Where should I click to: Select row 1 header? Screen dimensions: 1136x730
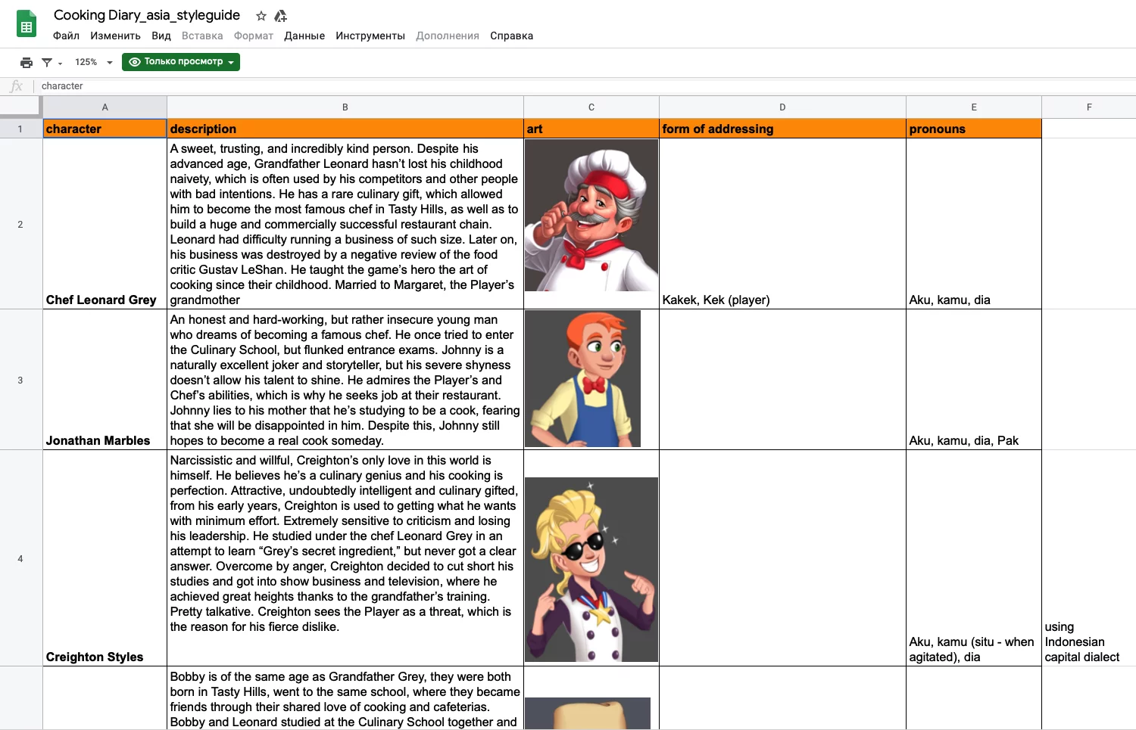pos(20,129)
